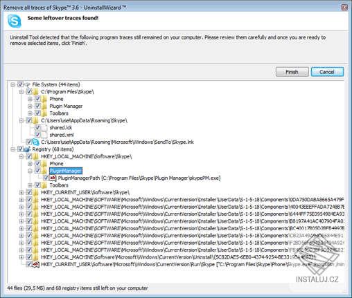Select the shared.xml file entry
This screenshot has height=298, width=352.
(62, 135)
